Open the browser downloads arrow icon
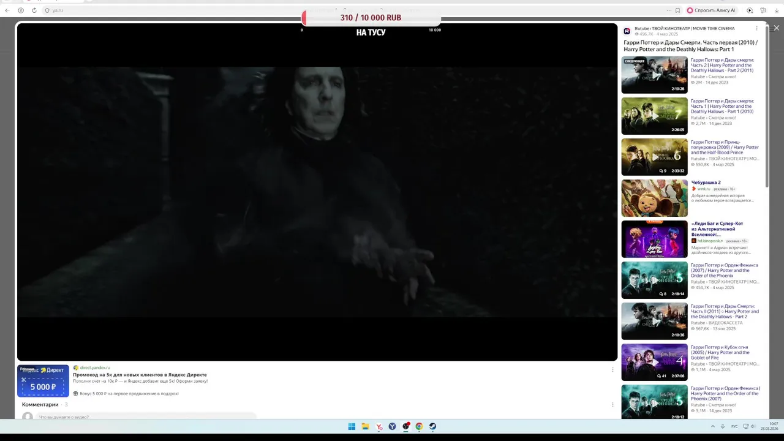The width and height of the screenshot is (784, 441). pos(777,10)
